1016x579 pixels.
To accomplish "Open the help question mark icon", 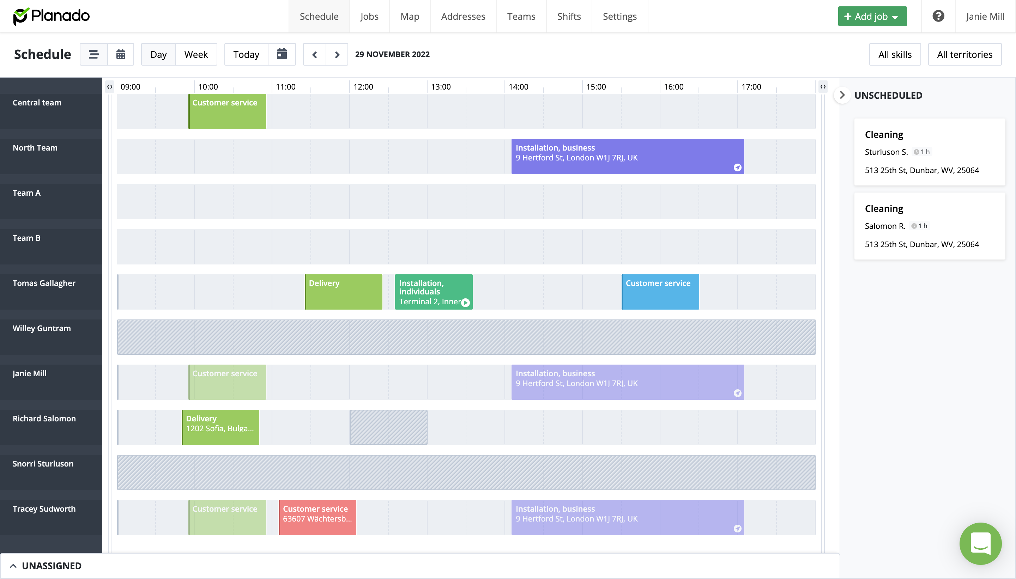I will [x=938, y=16].
